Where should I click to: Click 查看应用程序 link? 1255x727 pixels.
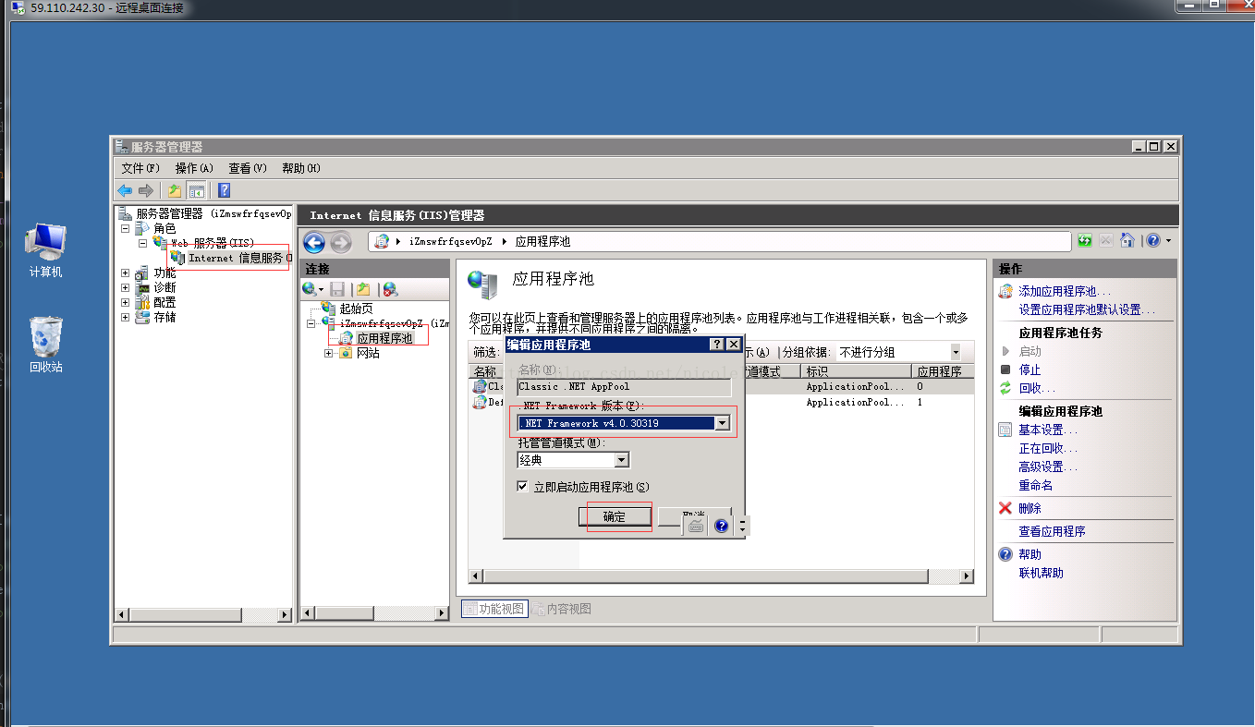1052,531
